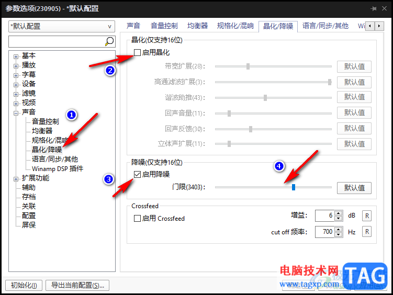Reset cut off frequency with R button
The image size is (393, 295).
click(367, 232)
